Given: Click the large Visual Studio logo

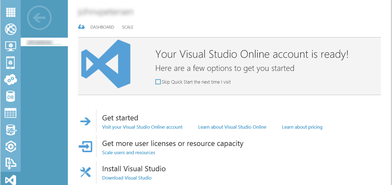Looking at the screenshot, I should pos(106,64).
